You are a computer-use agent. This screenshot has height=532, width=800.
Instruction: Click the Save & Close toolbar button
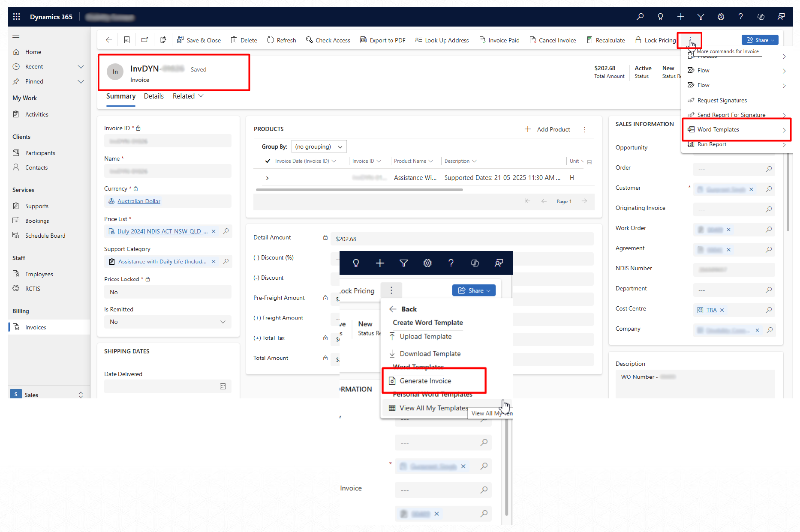pos(199,40)
